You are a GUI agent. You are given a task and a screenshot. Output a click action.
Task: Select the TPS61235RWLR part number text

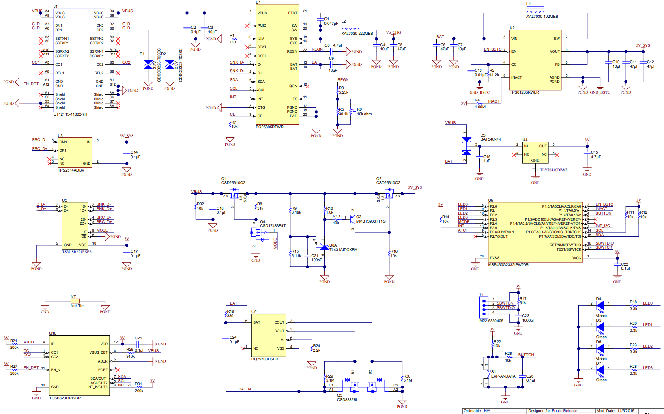pos(524,92)
